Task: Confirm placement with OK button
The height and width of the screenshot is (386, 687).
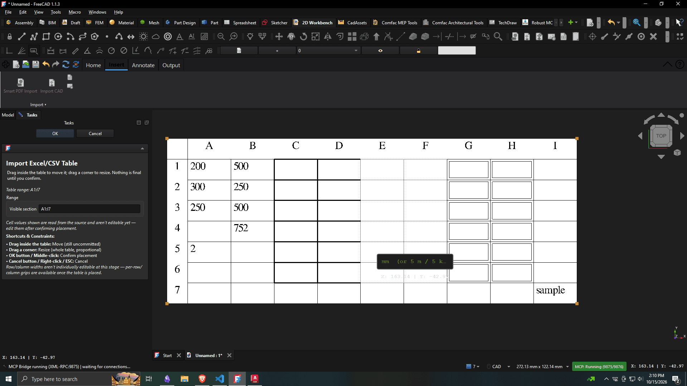Action: tap(55, 133)
